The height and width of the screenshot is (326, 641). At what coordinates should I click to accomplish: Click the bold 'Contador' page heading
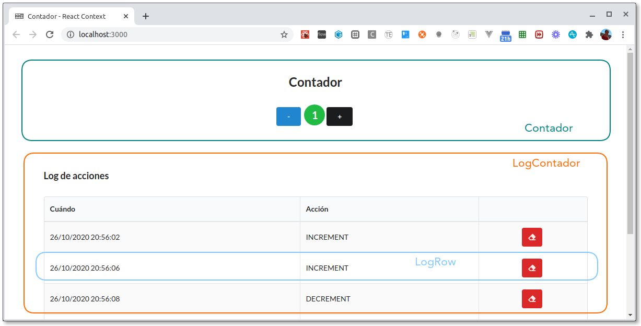pyautogui.click(x=316, y=82)
